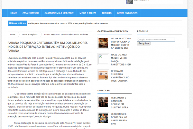Open the HOME menu item

click(14, 13)
